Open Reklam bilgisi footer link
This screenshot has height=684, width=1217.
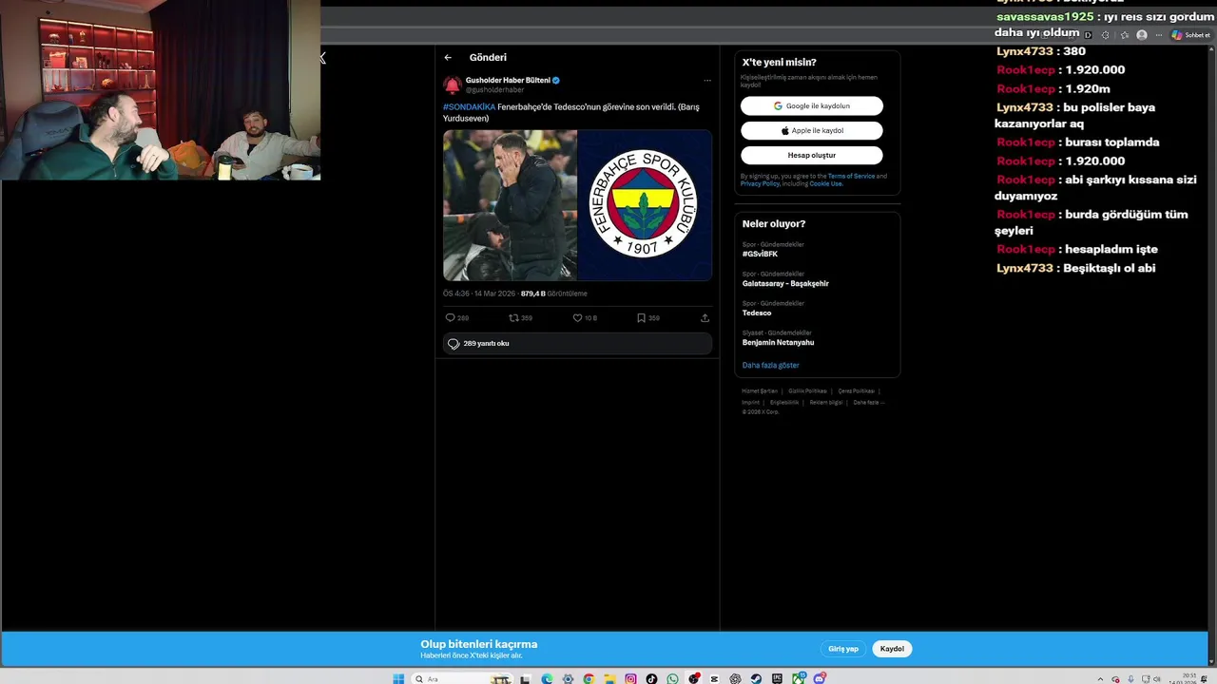tap(826, 403)
